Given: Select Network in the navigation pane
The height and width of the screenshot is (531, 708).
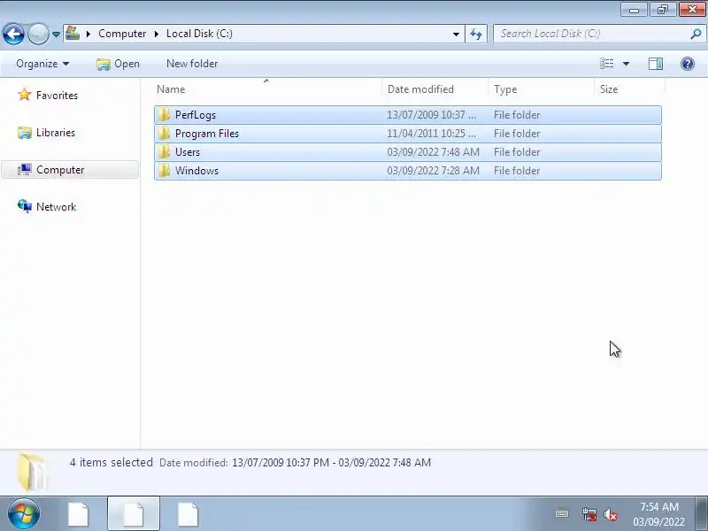Looking at the screenshot, I should click(56, 207).
